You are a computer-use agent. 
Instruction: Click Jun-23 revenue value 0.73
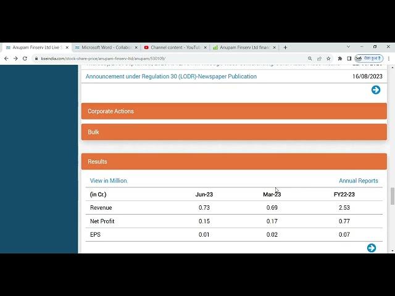[204, 208]
